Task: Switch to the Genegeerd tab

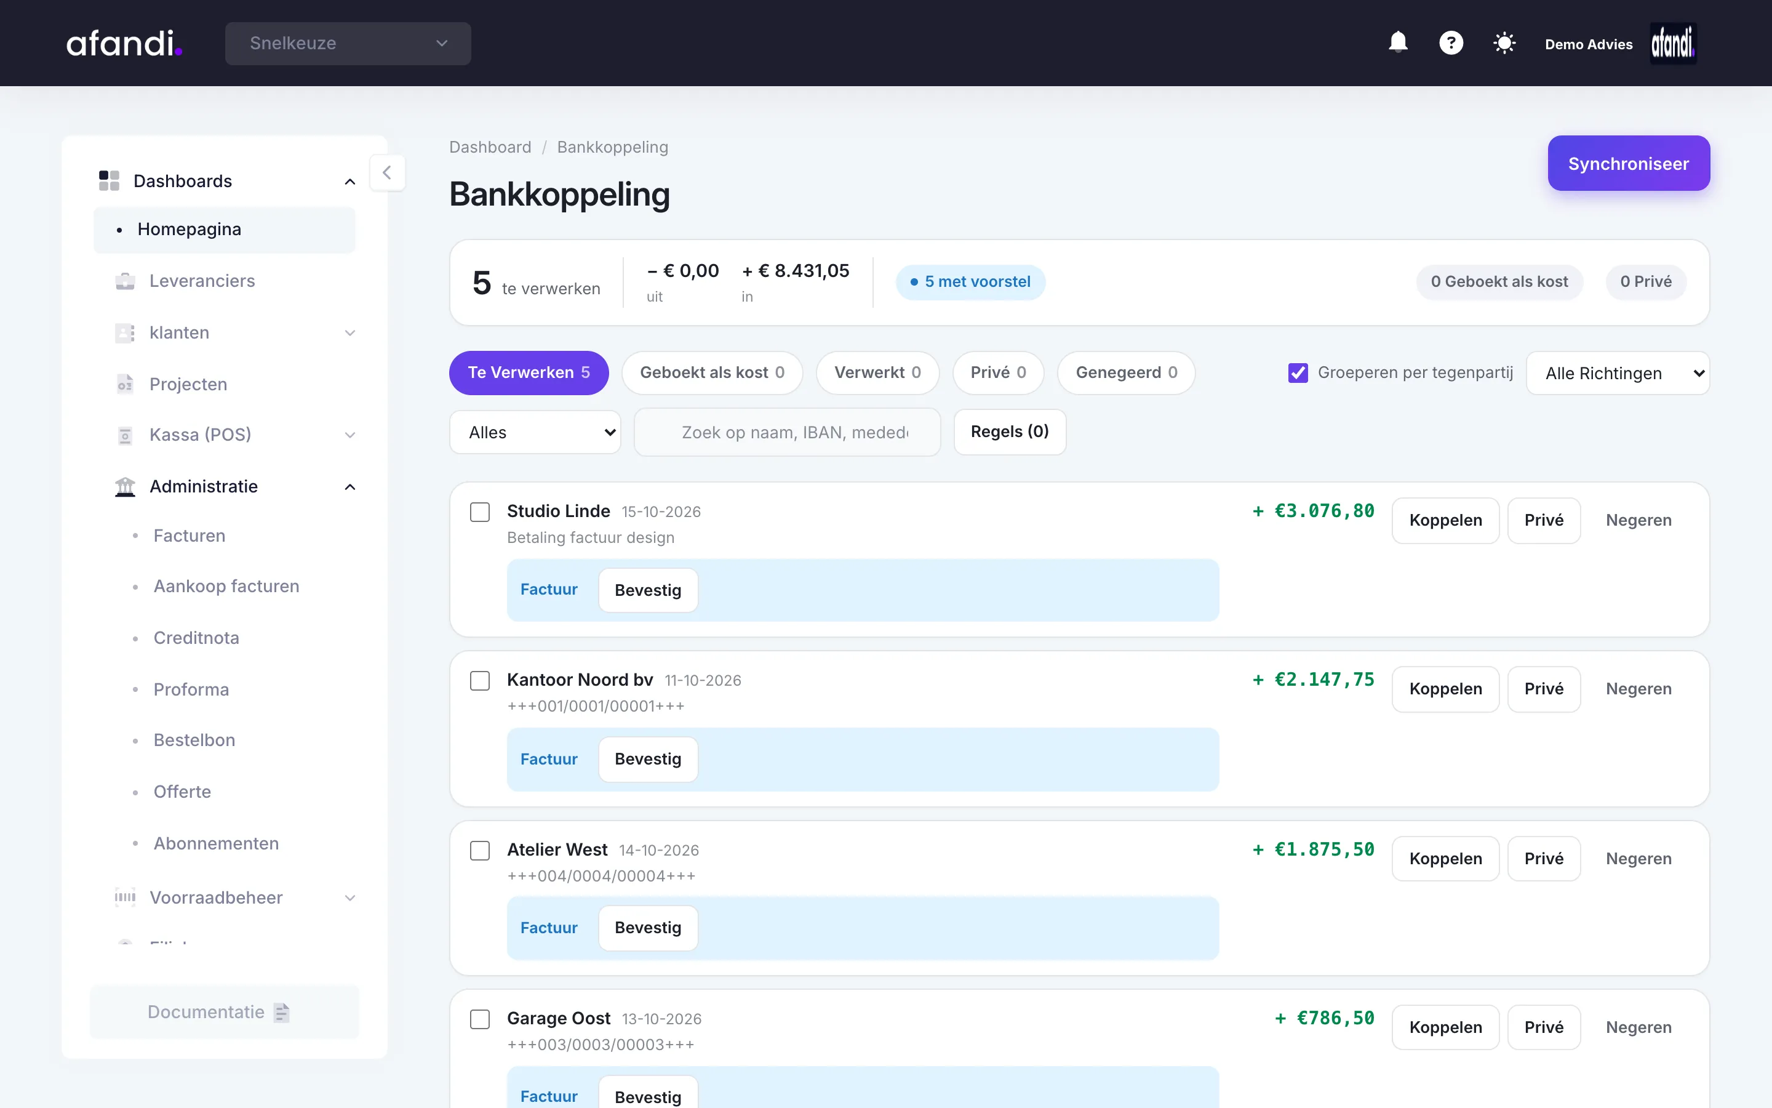Action: pyautogui.click(x=1126, y=373)
